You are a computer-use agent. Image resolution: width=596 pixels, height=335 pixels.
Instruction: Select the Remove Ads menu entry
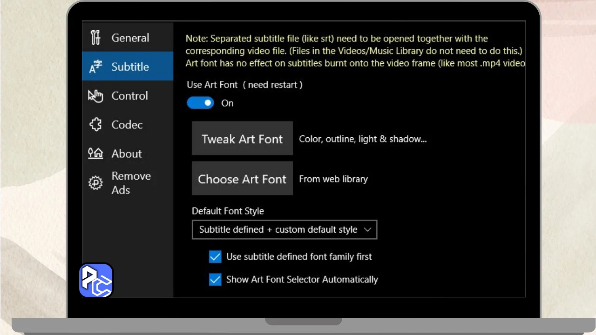tap(128, 183)
